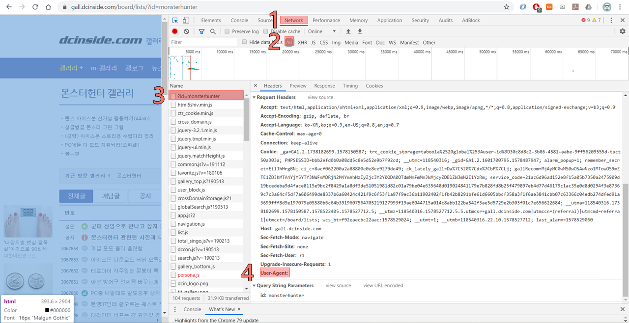Viewport: 629px width, 323px height.
Task: Click the yellow warning count 7
Action: (x=597, y=20)
